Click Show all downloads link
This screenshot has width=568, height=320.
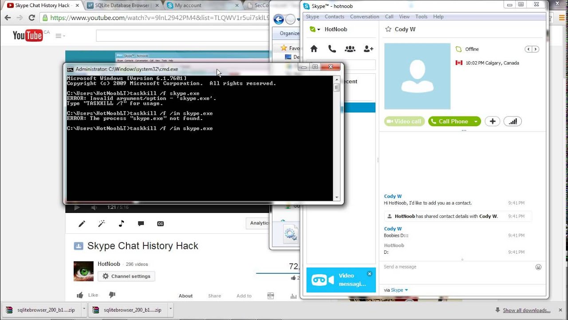(526, 310)
